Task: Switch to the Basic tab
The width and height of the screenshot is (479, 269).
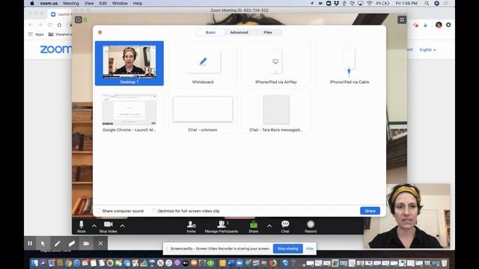Action: click(x=210, y=32)
